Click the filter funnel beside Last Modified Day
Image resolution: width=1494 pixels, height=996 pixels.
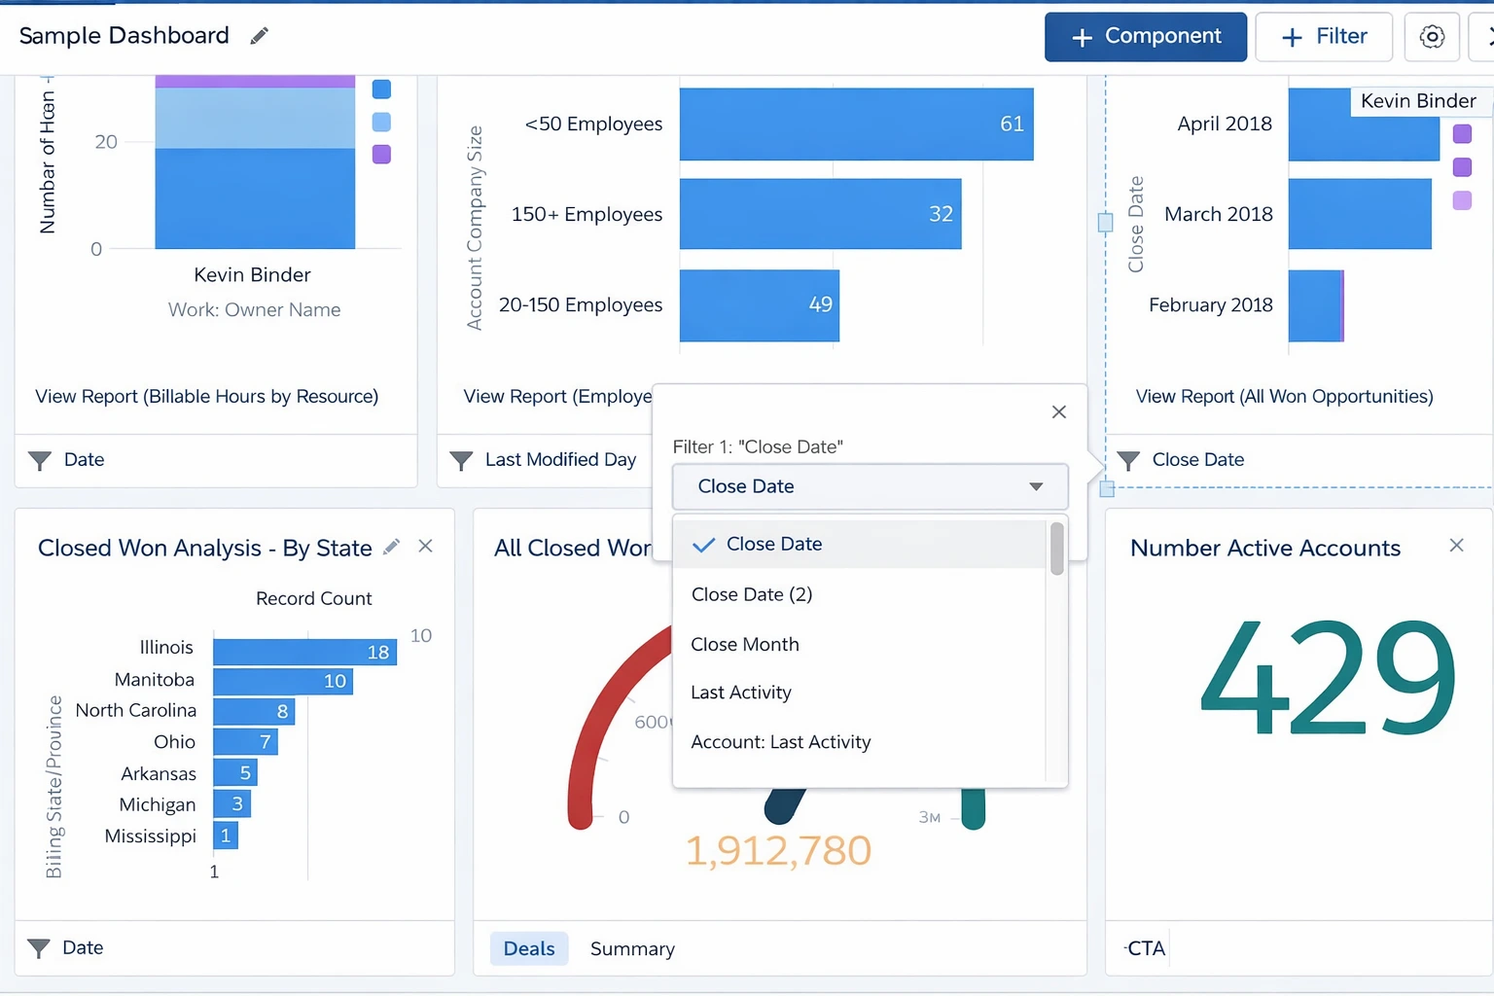(460, 460)
